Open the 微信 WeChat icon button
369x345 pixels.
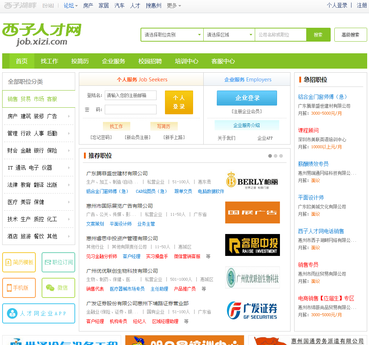coord(58,288)
